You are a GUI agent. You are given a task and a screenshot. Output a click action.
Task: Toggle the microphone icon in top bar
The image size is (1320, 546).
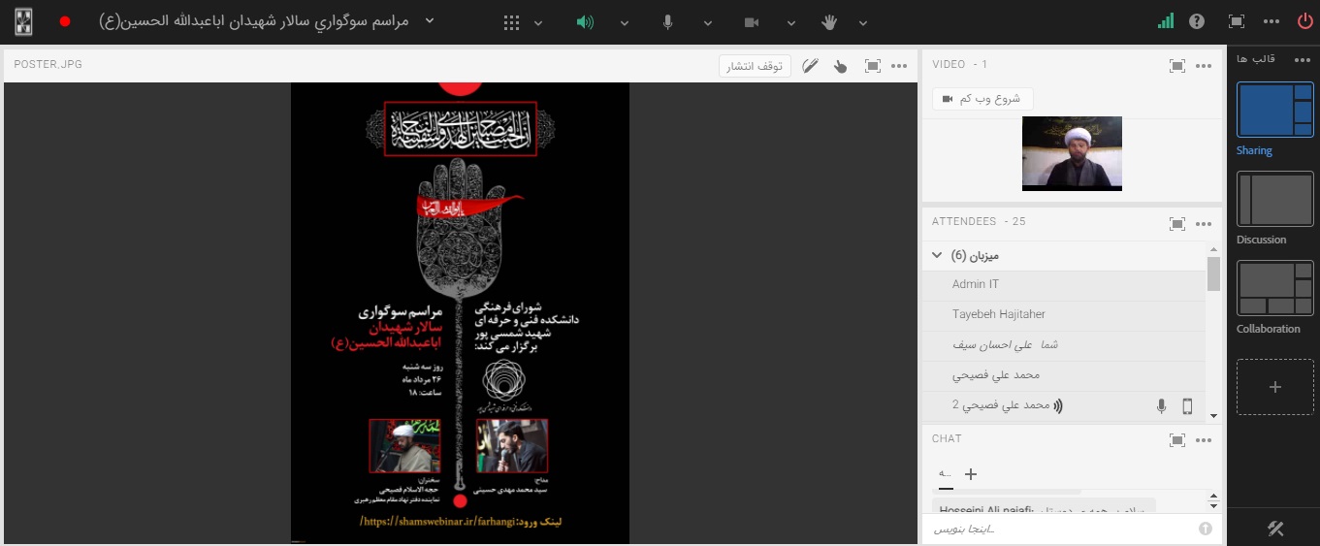668,22
